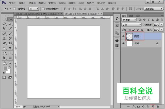Enable the 显示变换控件 checkbox
The width and height of the screenshot is (165, 109).
click(43, 9)
